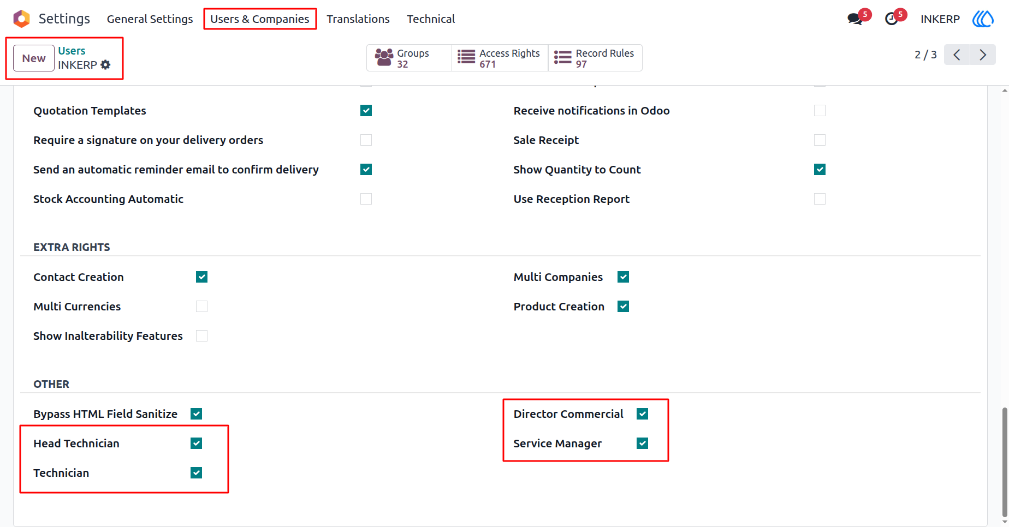
Task: Click the EXTRA RIGHTS section heading
Action: coord(72,247)
